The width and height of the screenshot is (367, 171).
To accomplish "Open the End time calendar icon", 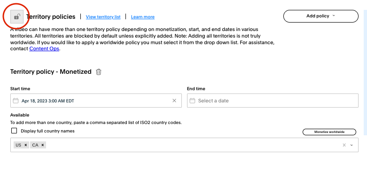I will [x=192, y=101].
